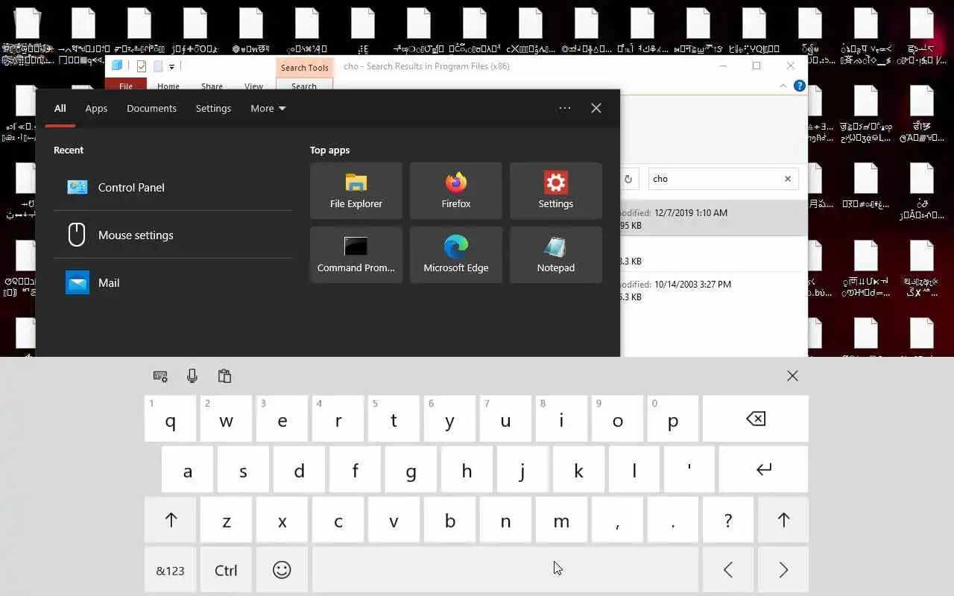954x596 pixels.
Task: Open Control Panel from Recent
Action: tap(173, 188)
